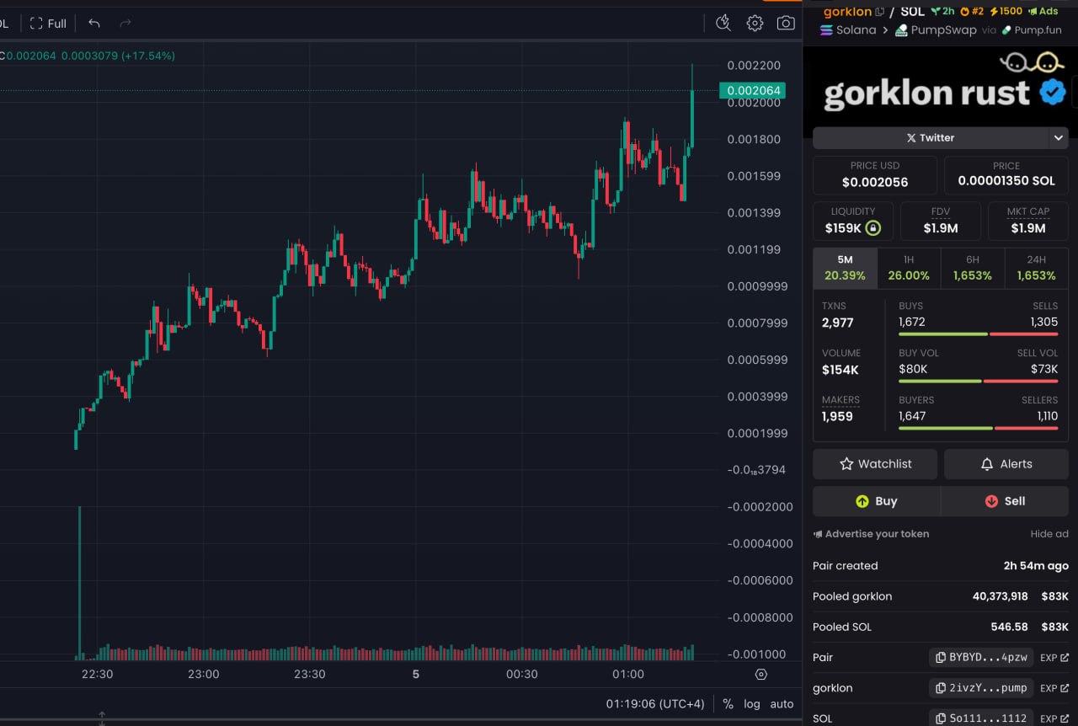Select the 1H timeframe tab
Screen dimensions: 1078x726
909,268
